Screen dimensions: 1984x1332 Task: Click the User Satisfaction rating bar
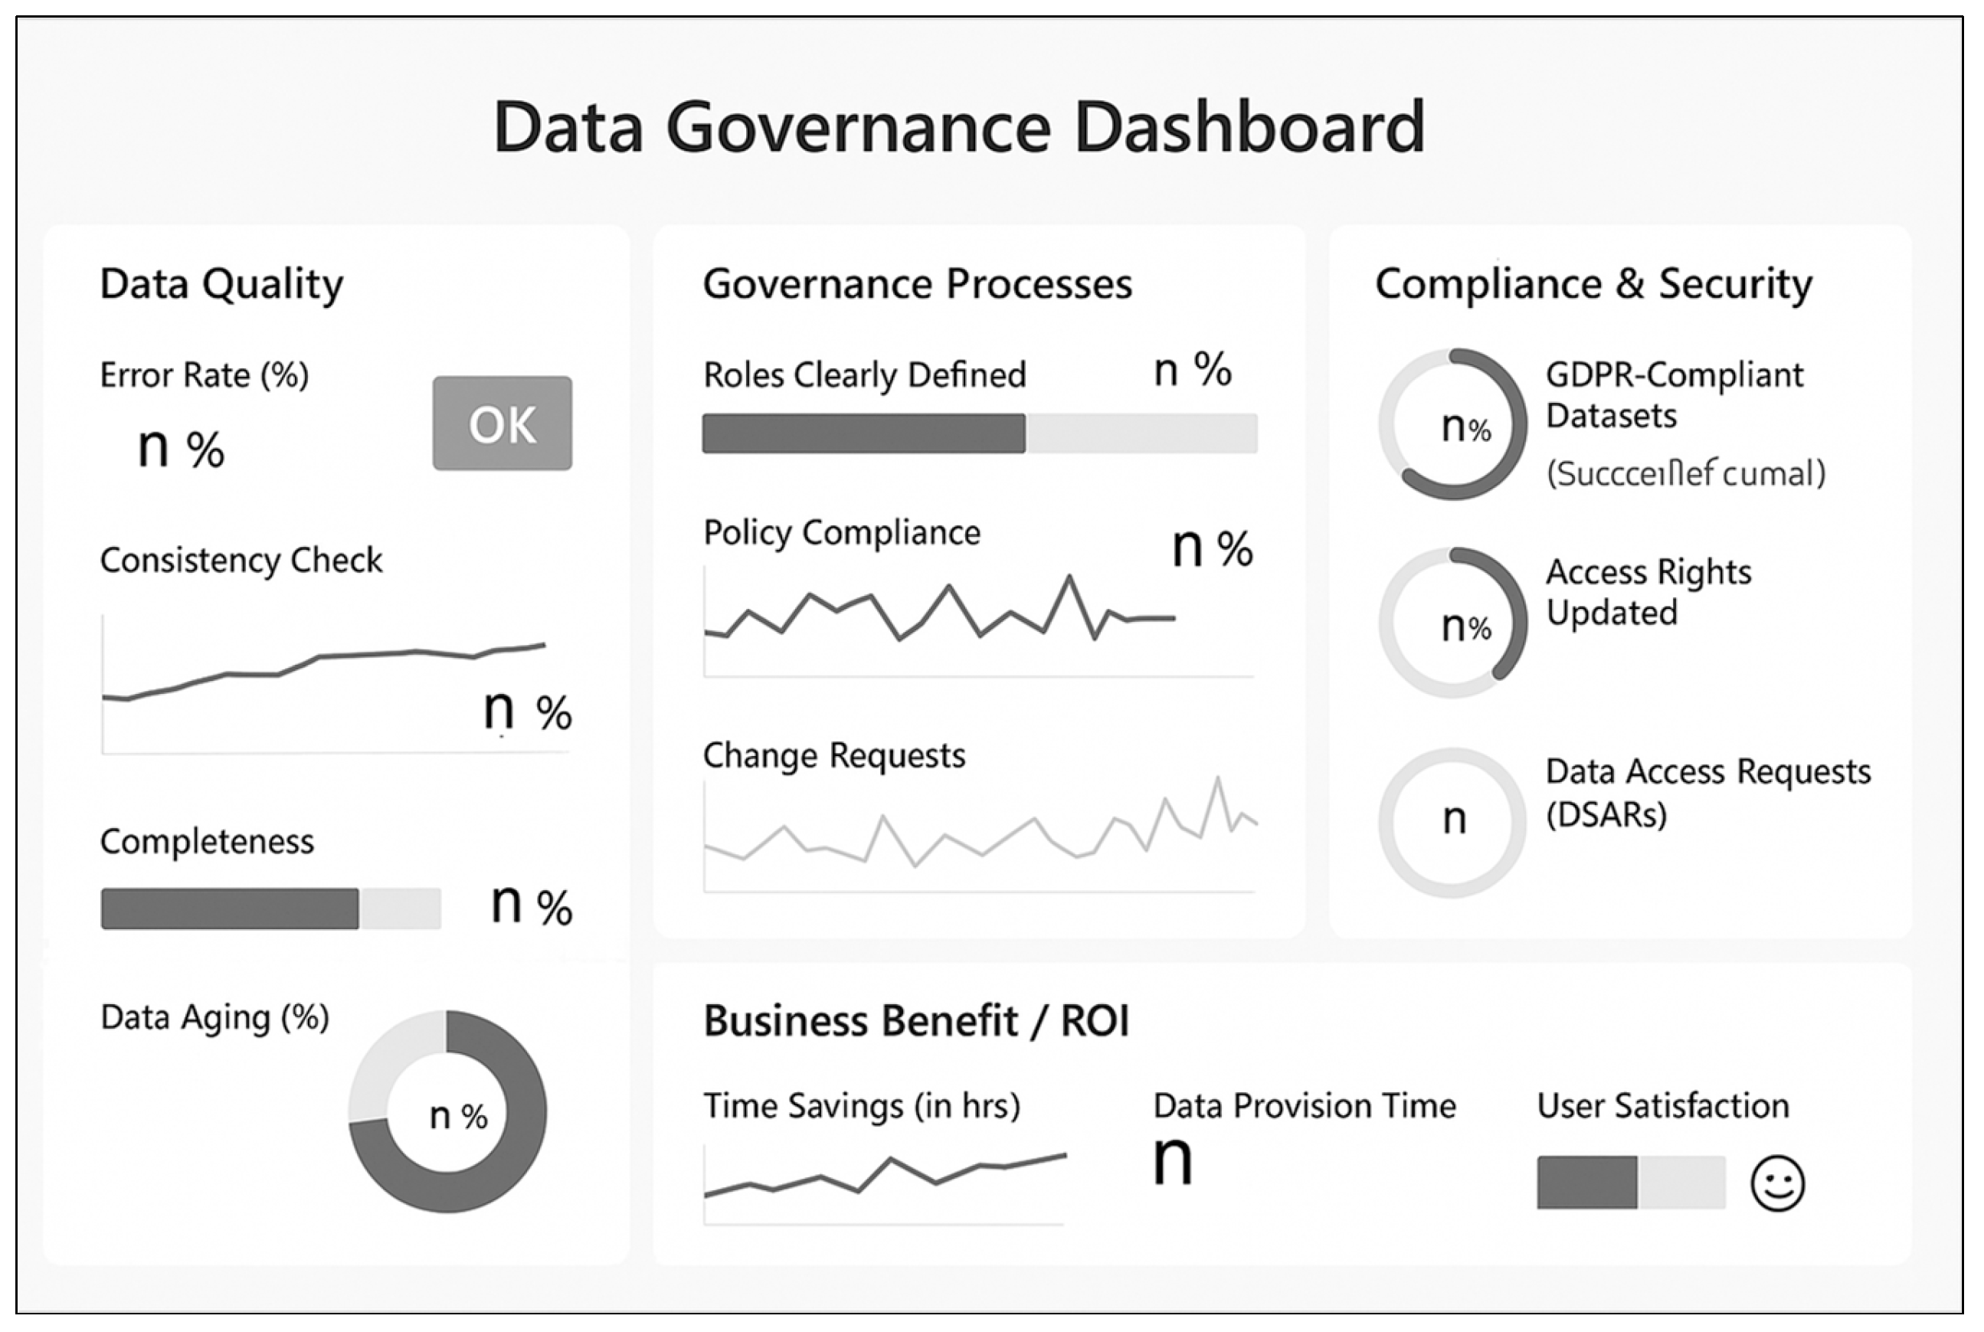tap(1631, 1182)
